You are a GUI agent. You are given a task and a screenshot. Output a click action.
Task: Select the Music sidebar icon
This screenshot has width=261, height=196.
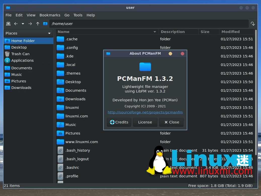(x=8, y=75)
